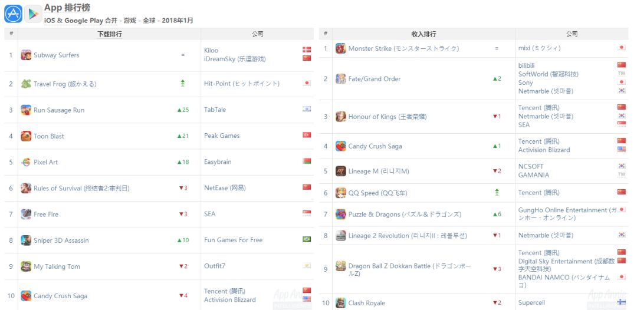Click the Google Play store icon

(33, 13)
